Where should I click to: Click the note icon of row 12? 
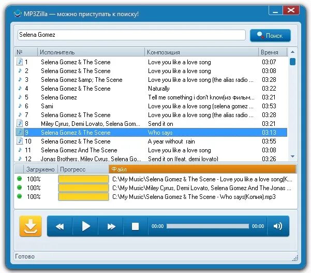(x=20, y=159)
